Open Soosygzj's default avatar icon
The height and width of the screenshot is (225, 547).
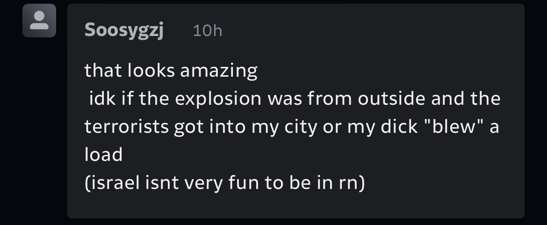tap(39, 21)
